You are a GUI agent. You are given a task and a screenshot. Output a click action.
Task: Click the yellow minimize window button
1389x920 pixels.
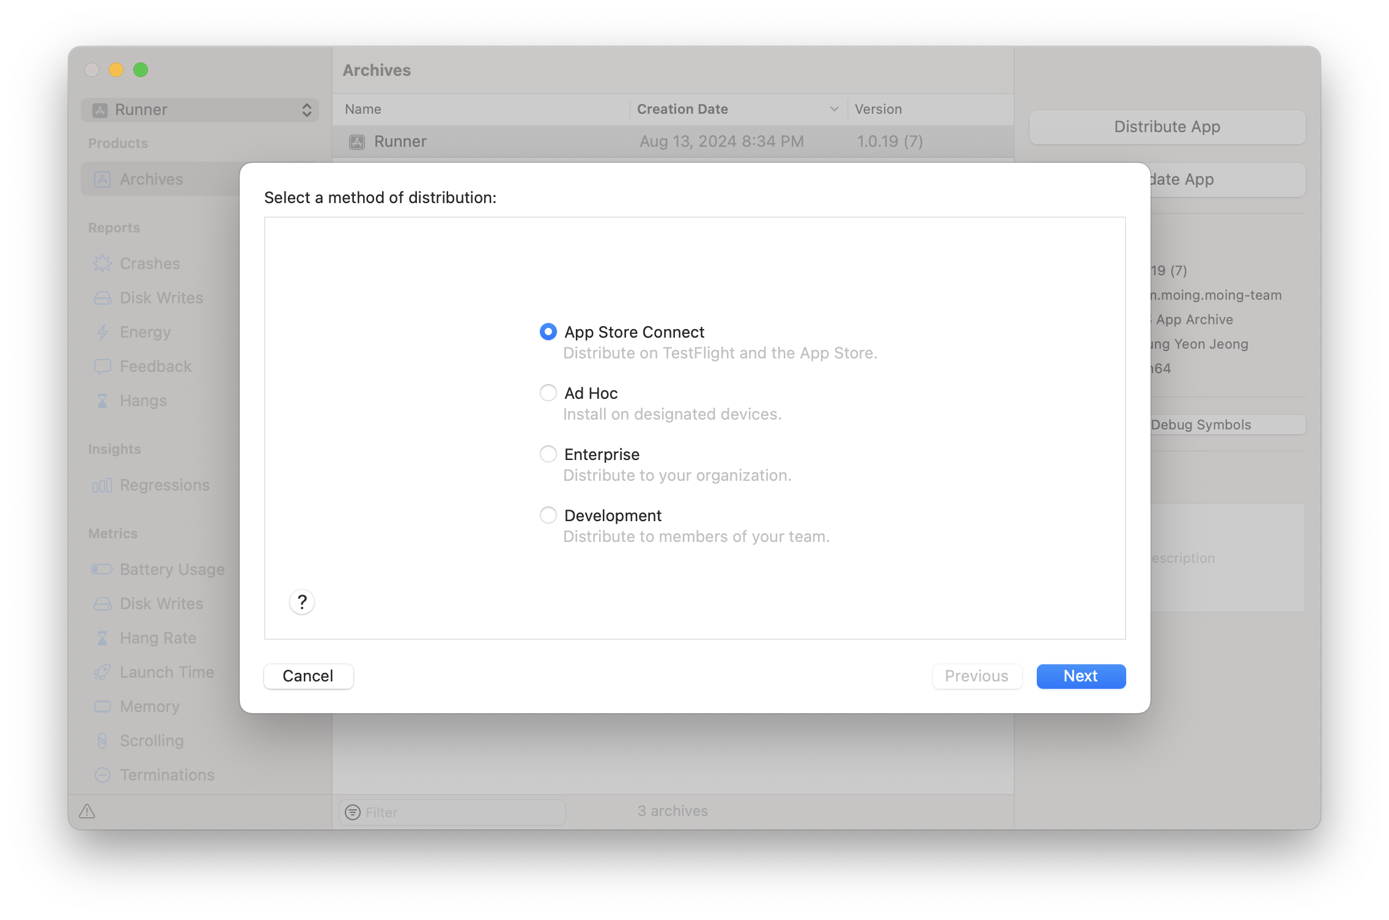pos(116,70)
